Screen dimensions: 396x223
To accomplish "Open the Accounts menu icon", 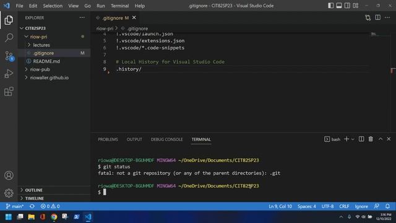I will point(9,175).
